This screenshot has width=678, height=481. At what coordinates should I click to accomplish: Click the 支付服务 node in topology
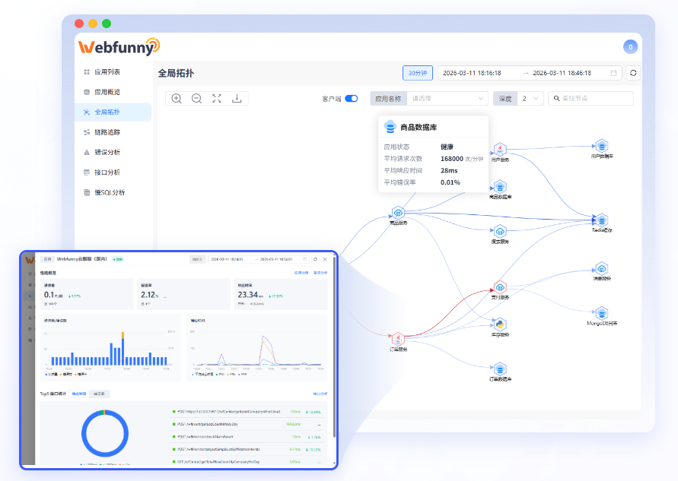click(x=500, y=287)
